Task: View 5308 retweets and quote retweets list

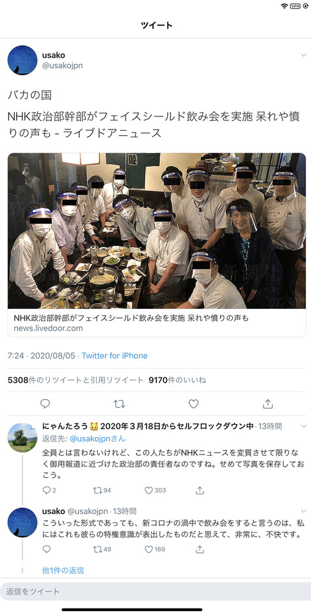Action: pos(76,380)
